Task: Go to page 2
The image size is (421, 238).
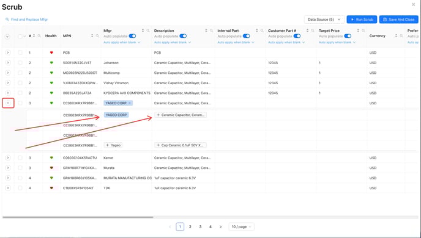Action: 190,227
